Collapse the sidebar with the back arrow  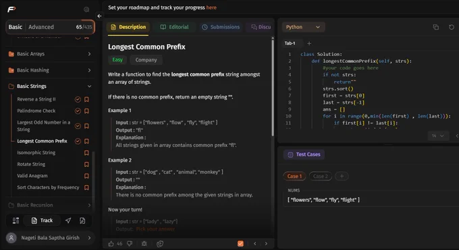pyautogui.click(x=99, y=16)
